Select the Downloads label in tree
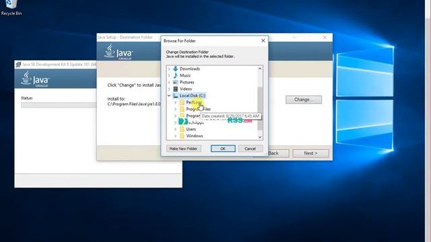The width and height of the screenshot is (431, 242). [x=190, y=69]
